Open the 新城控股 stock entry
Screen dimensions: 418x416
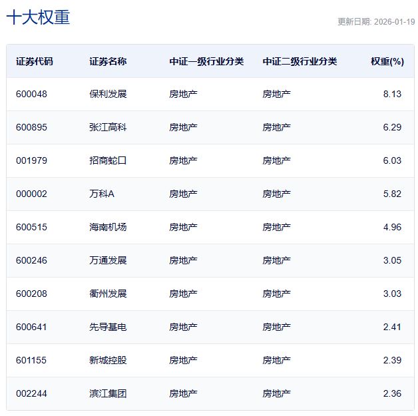(x=108, y=360)
